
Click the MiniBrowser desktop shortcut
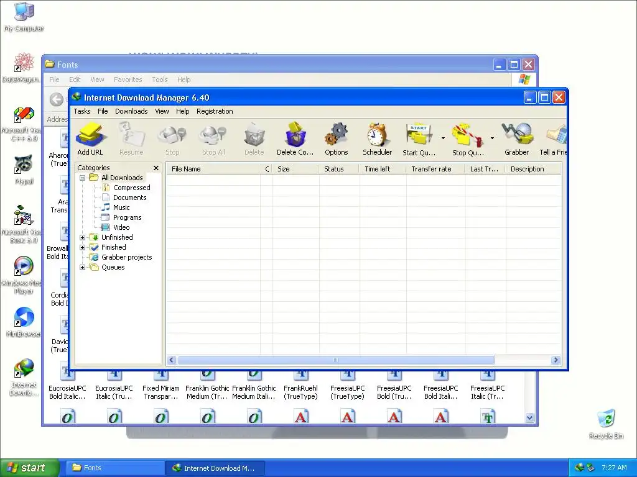[x=24, y=323]
